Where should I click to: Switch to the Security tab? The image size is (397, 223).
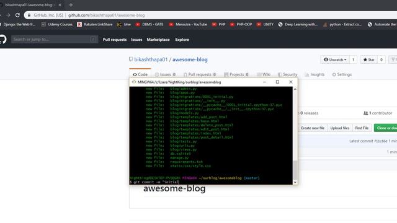287,74
